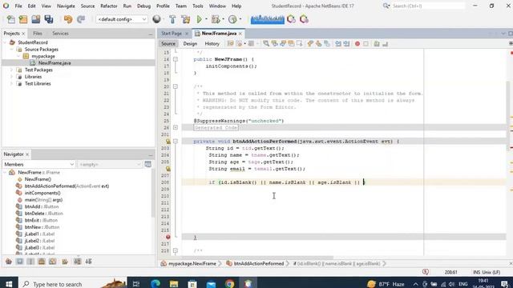Select btnDelete : JButton in Navigator

click(x=43, y=214)
